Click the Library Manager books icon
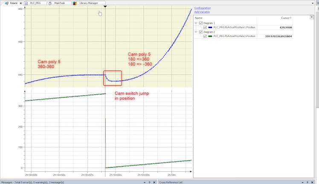 click(75, 3)
